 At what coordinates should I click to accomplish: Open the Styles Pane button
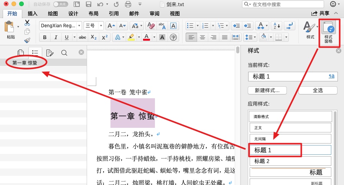tap(329, 32)
